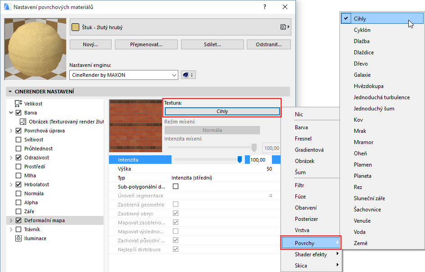425x272 pixels.
Task: Click the Iluminace icon
Action: [x=18, y=238]
